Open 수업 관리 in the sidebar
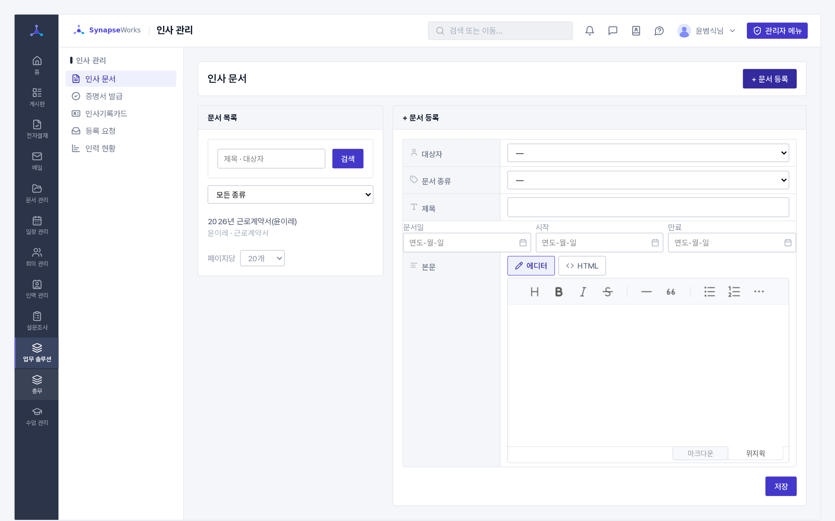835x521 pixels. pos(37,416)
